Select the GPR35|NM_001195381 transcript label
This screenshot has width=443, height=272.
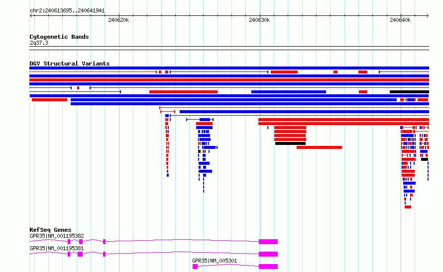[57, 248]
